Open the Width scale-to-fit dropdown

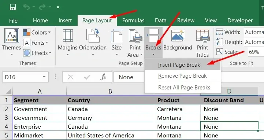254,32
